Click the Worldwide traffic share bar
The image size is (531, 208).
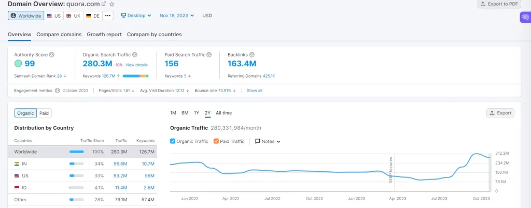click(77, 152)
